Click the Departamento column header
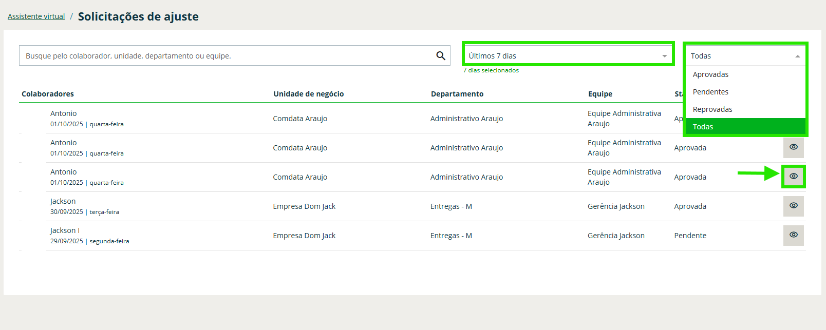The width and height of the screenshot is (826, 330). tap(457, 94)
